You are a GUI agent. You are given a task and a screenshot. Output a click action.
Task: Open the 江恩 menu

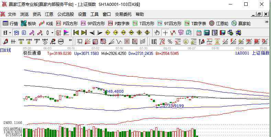click(x=49, y=14)
